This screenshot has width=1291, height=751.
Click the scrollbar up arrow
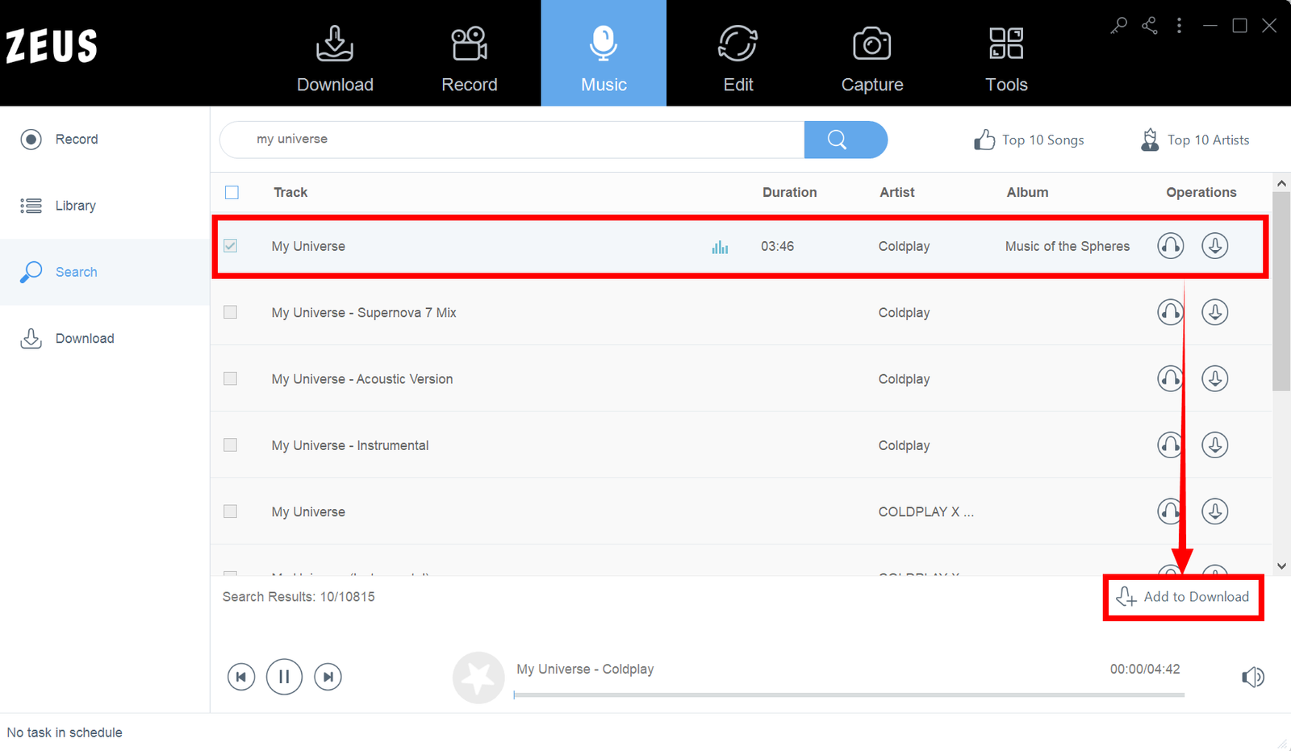point(1281,183)
